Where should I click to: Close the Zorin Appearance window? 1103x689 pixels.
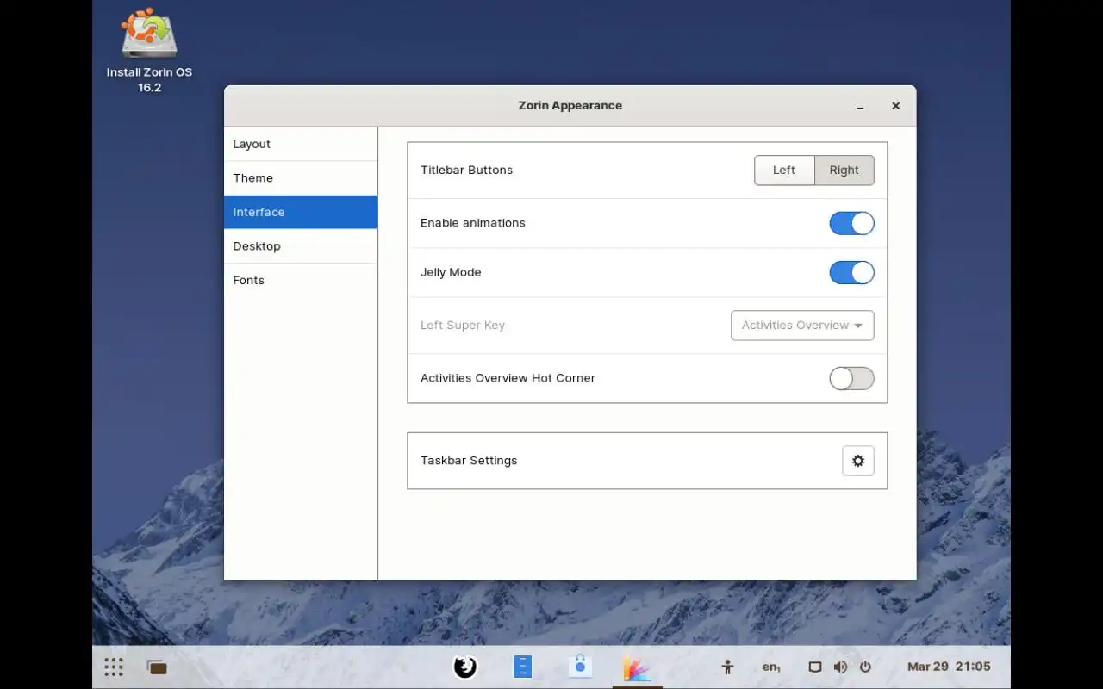tap(895, 106)
